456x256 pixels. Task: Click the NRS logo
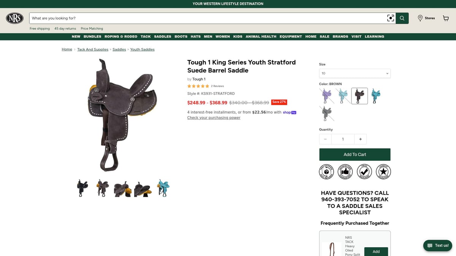tap(15, 18)
